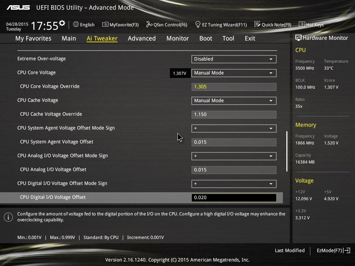
Task: Click the 1.520 V memory voltage value
Action: click(x=331, y=143)
